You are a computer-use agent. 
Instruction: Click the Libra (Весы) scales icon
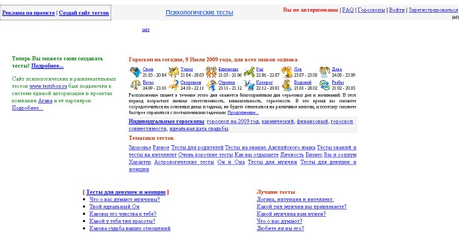coord(135,85)
